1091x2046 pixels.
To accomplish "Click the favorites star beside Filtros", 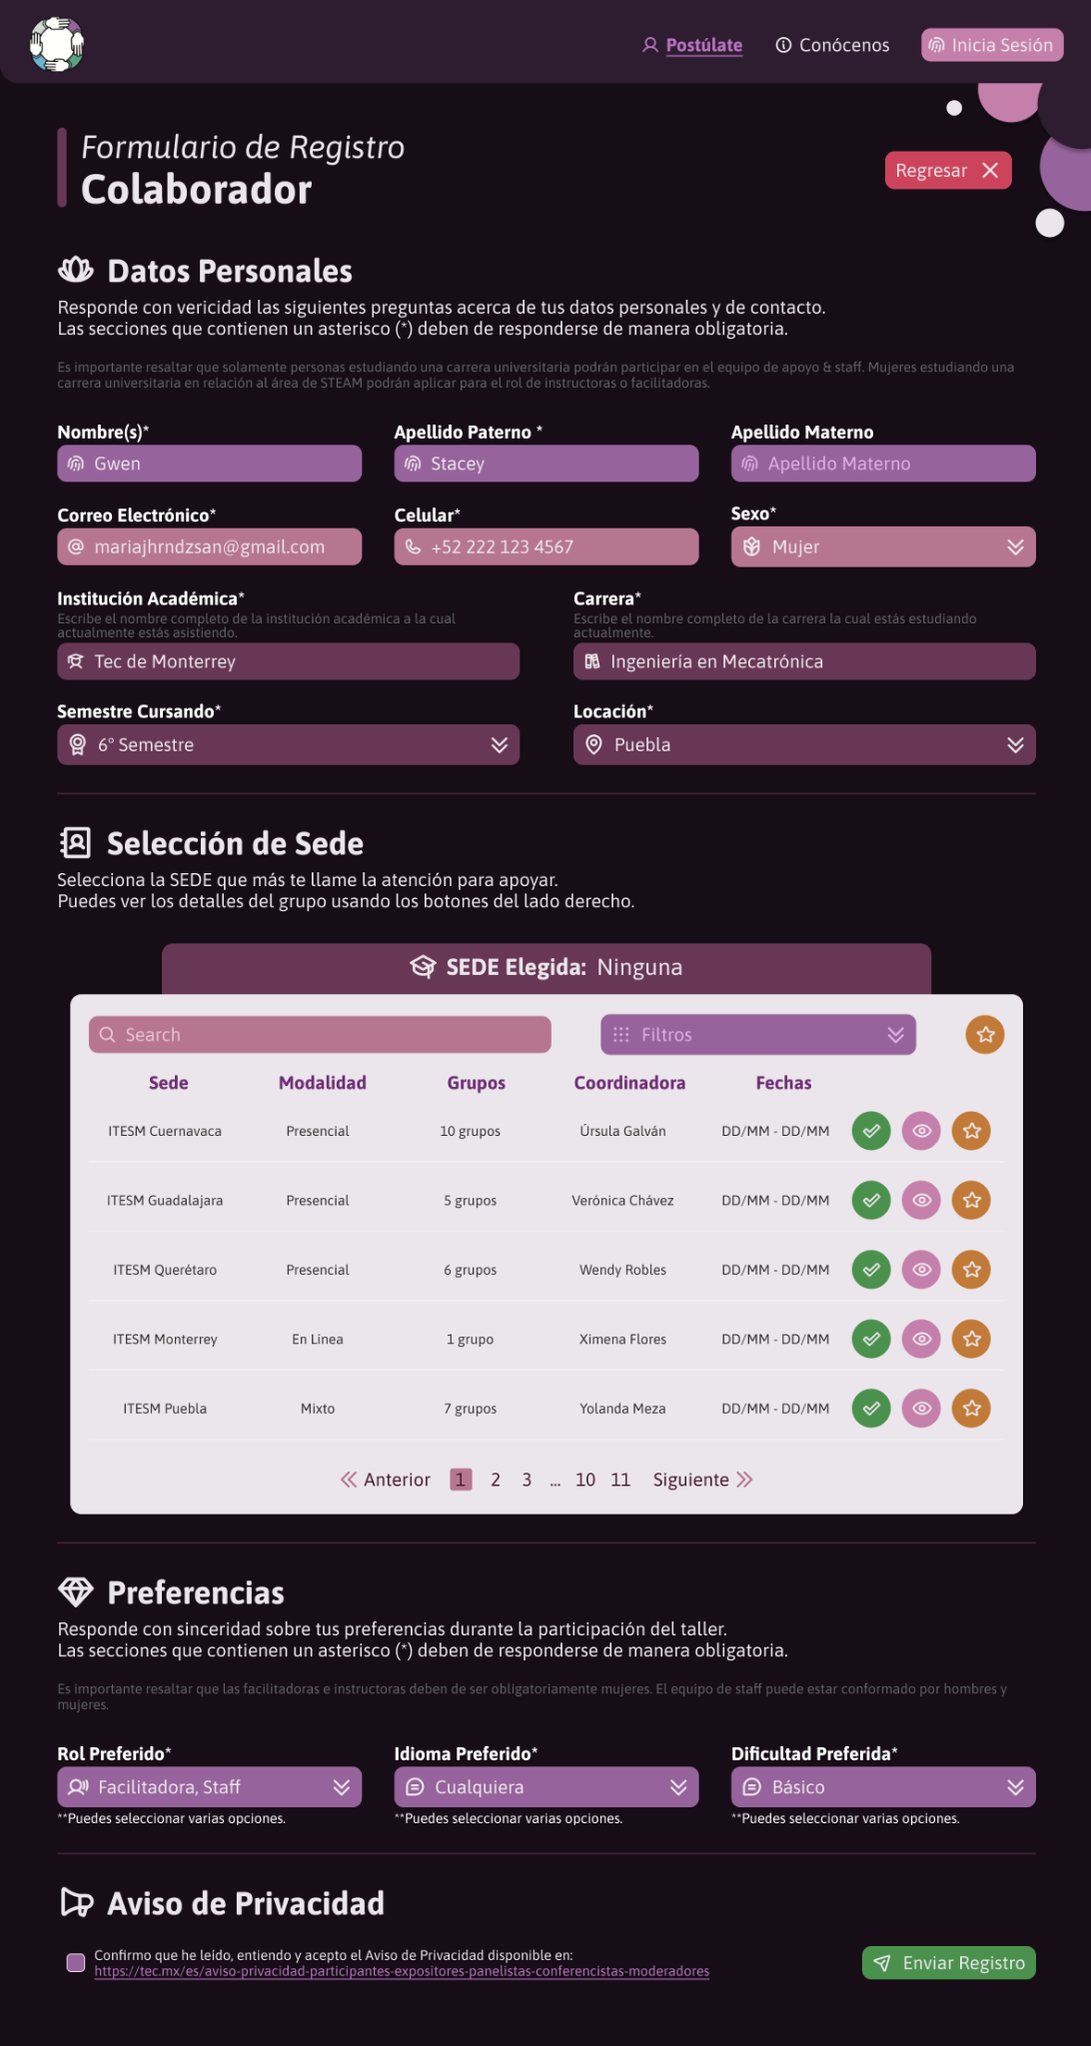I will (985, 1034).
